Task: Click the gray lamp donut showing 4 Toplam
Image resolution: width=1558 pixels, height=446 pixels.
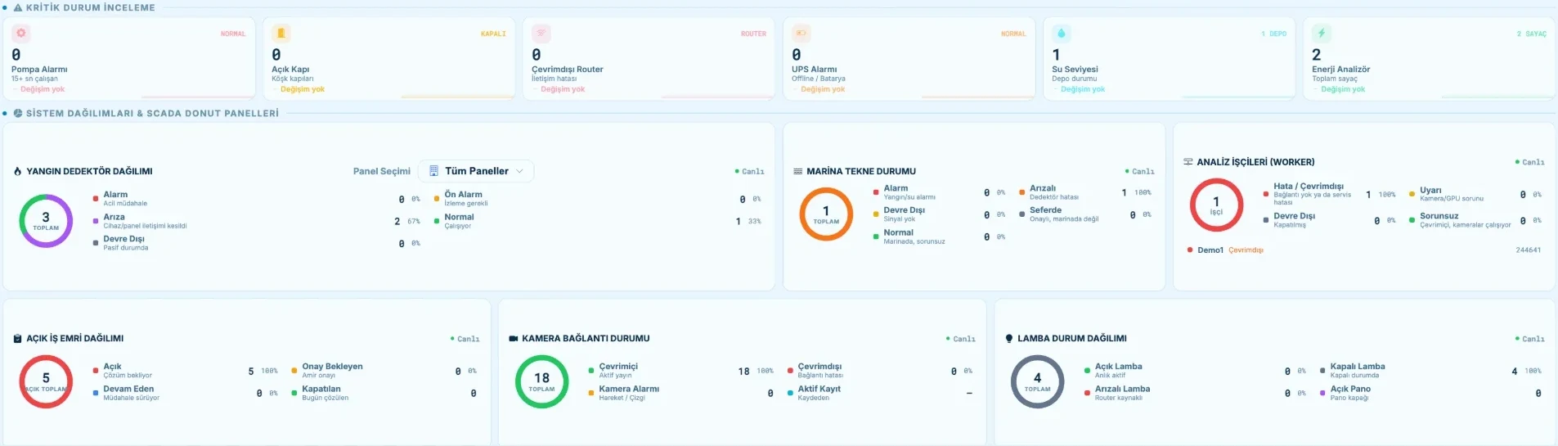Action: tap(1037, 381)
